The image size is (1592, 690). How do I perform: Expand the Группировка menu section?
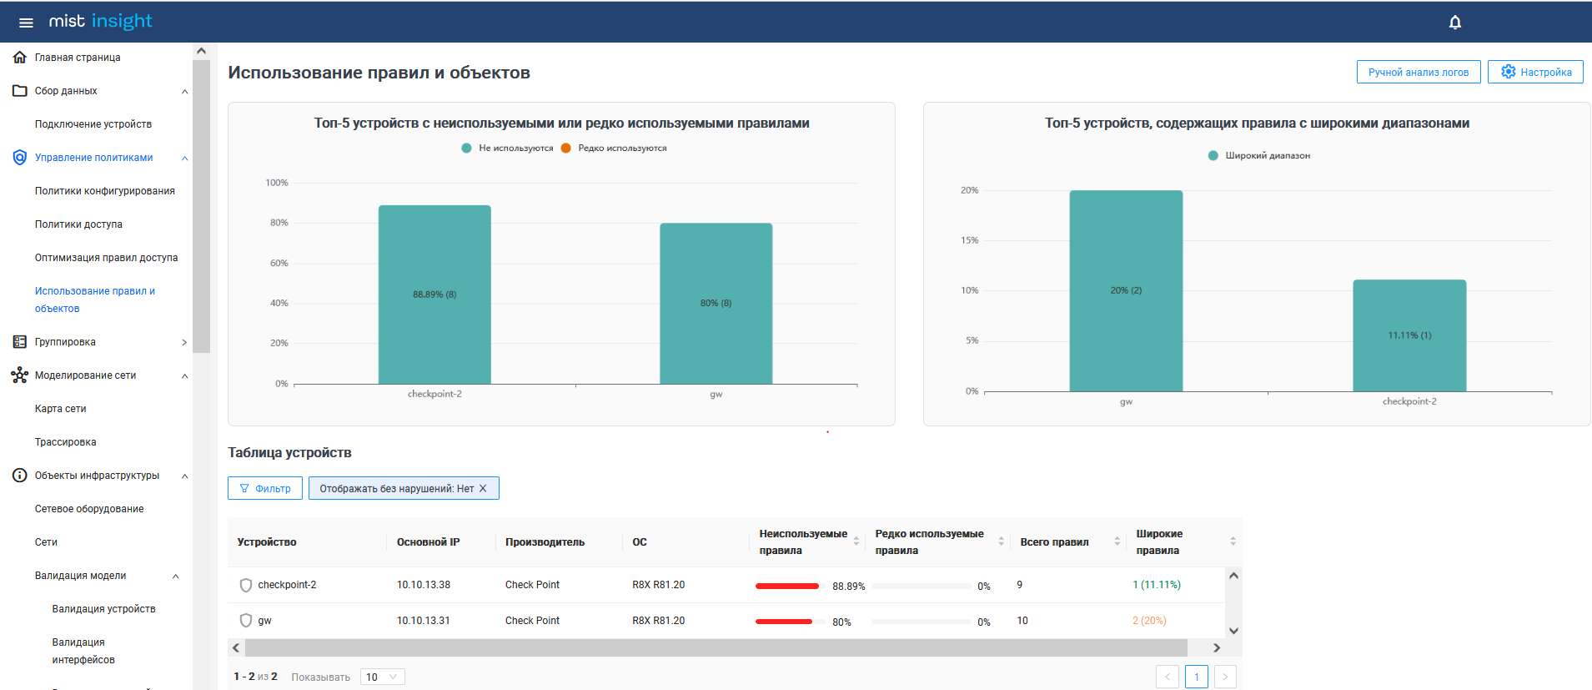point(184,342)
